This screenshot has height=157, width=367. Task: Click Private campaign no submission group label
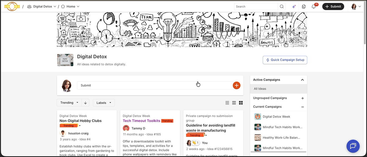click(209, 118)
